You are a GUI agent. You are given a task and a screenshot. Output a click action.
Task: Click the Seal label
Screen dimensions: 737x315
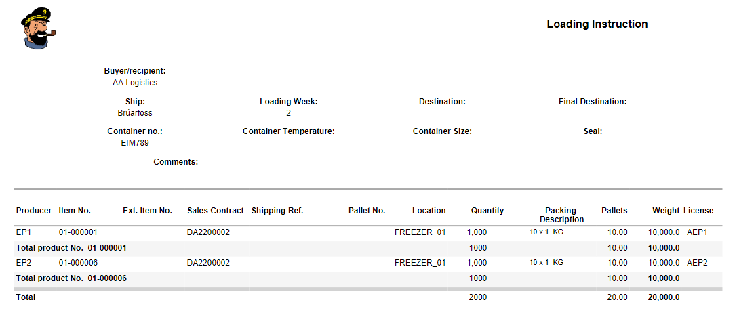point(593,131)
